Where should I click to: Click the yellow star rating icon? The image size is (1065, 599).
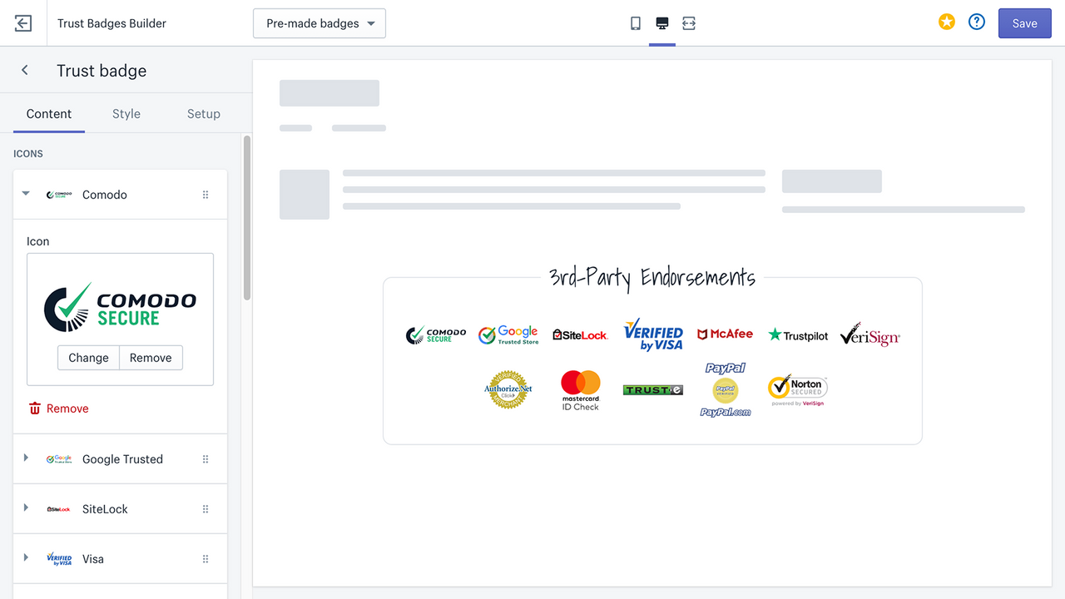tap(946, 22)
